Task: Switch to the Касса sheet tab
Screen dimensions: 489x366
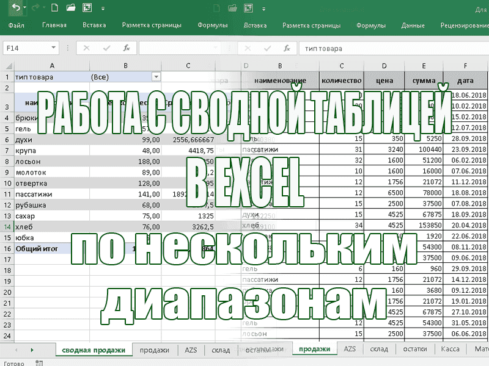Action: [450, 349]
